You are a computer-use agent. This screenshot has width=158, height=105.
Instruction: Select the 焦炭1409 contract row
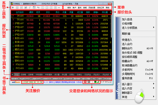click(61, 39)
